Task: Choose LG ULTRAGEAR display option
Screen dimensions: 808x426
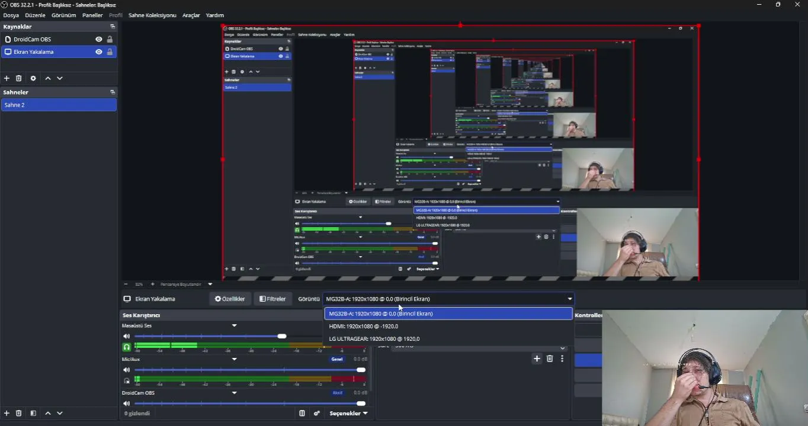Action: click(x=448, y=338)
